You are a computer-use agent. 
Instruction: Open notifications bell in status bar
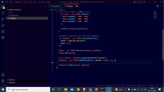tap(161, 86)
